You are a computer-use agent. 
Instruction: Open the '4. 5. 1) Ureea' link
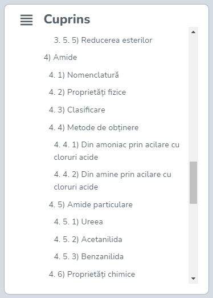[x=79, y=222]
